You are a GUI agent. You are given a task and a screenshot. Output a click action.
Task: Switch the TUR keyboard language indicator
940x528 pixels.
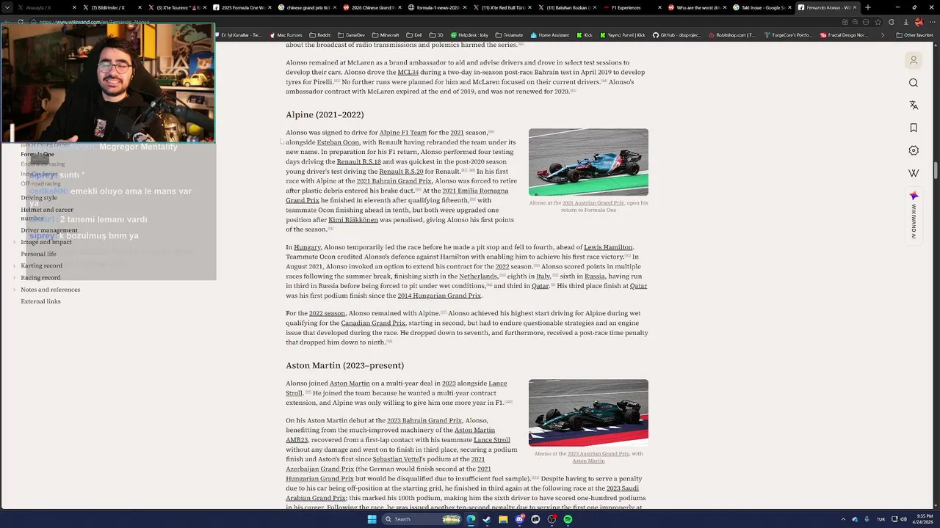point(881,519)
